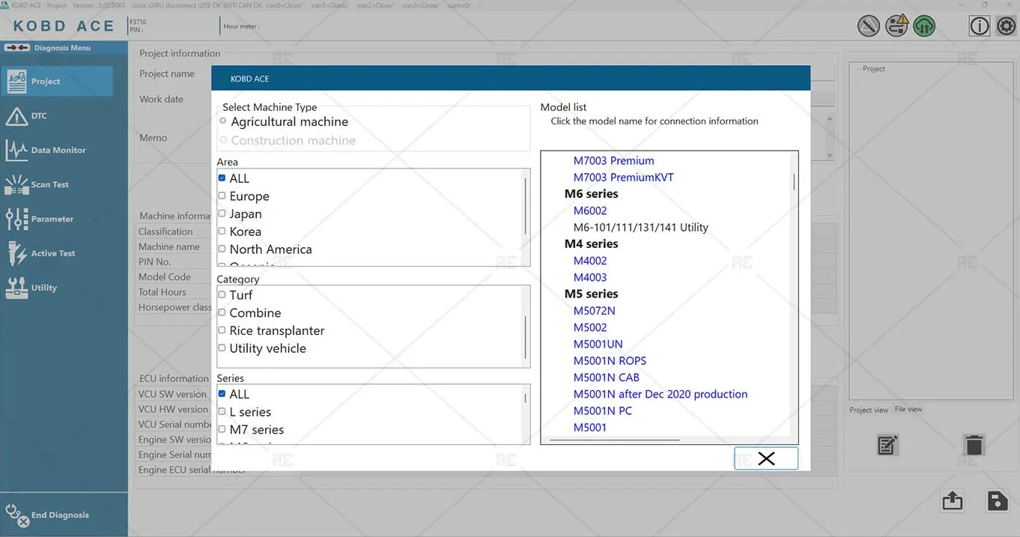The image size is (1020, 537).
Task: Close the model selection dialog with X
Action: tap(766, 458)
